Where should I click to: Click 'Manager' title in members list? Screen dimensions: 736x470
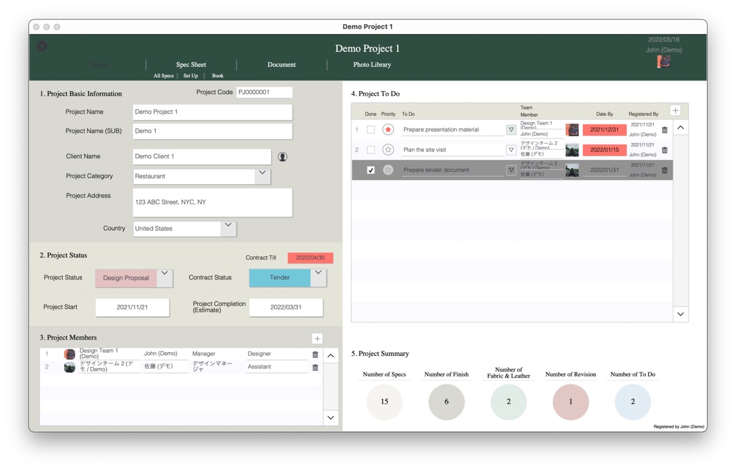coord(204,354)
